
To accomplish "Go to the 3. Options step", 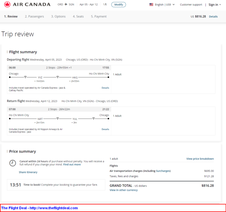I will coord(58,17).
